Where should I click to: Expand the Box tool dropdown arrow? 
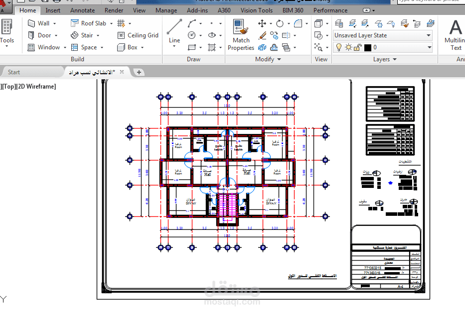point(143,47)
